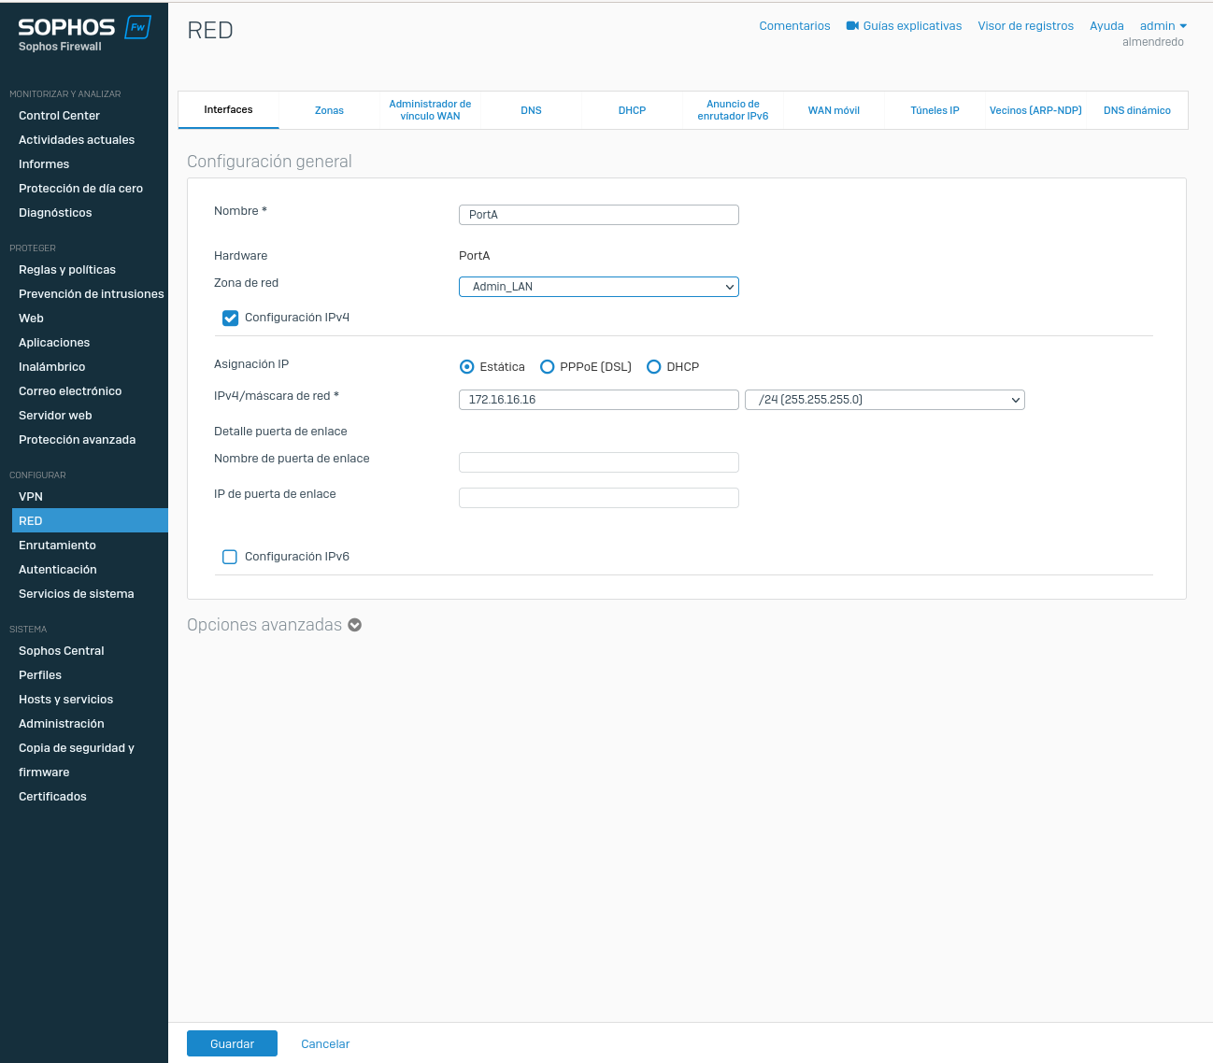1213x1063 pixels.
Task: Go to Túneles IP tab
Action: tap(935, 110)
